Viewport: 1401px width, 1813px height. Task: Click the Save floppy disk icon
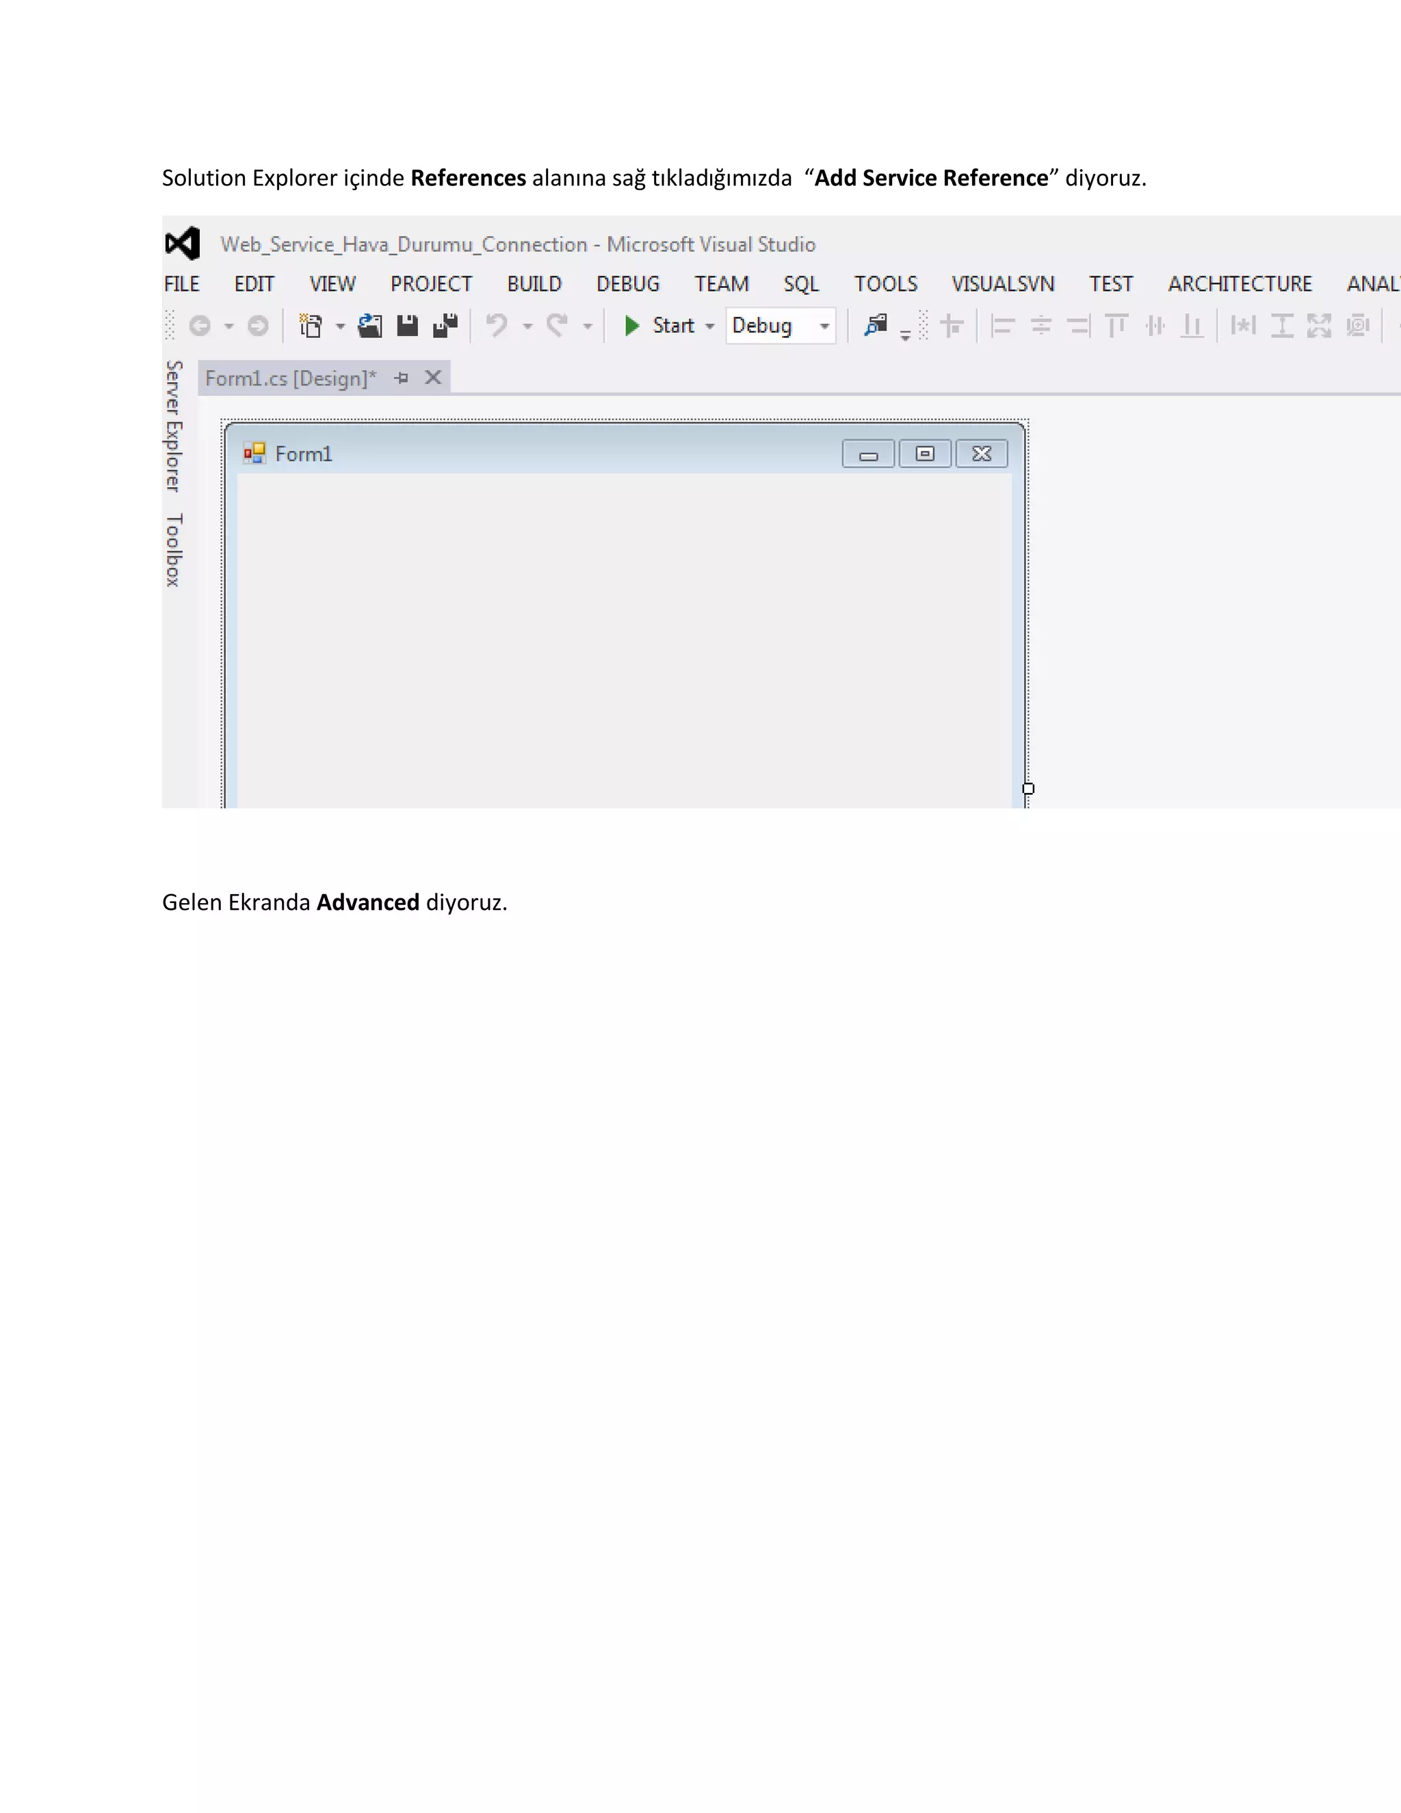(408, 326)
